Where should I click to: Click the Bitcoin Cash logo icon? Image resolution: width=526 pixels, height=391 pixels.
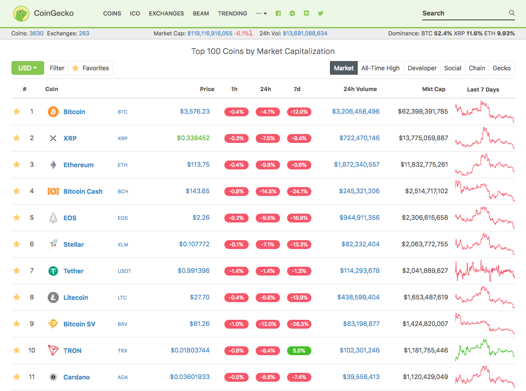(x=53, y=191)
